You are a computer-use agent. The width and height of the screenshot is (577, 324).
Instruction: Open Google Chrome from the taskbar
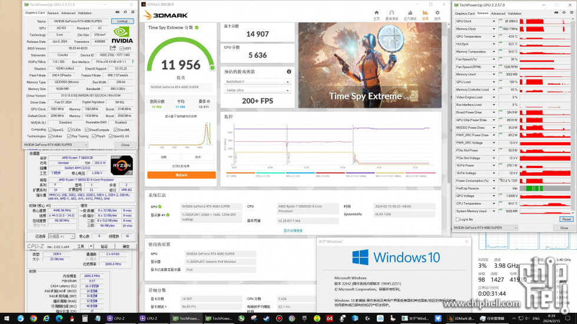34,318
